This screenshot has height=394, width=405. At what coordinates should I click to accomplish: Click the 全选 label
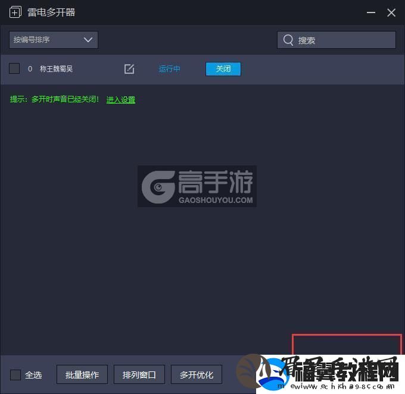click(33, 375)
